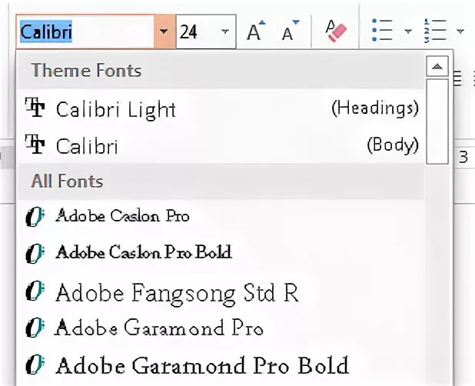
Task: Click the (Headings) label text
Action: (x=375, y=108)
